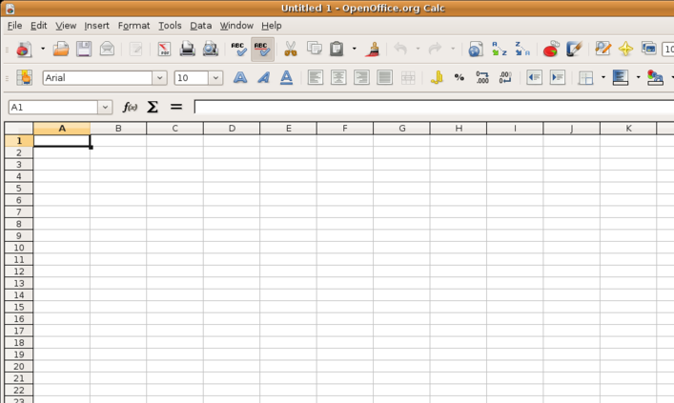The height and width of the screenshot is (403, 674).
Task: Click the Print File Directly icon
Action: pos(187,49)
